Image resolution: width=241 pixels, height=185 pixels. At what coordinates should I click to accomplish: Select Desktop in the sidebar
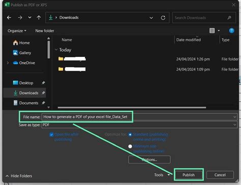click(23, 83)
